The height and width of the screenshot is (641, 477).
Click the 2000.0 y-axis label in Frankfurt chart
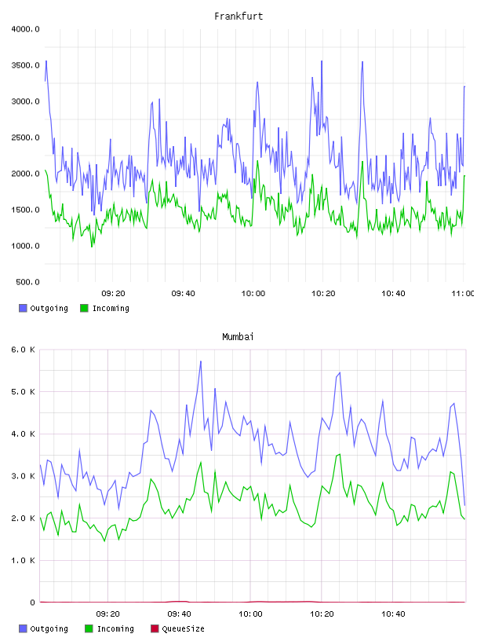click(25, 174)
